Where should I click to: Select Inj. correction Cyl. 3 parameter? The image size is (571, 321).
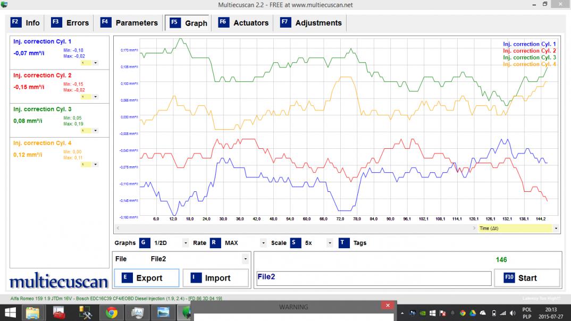point(42,109)
